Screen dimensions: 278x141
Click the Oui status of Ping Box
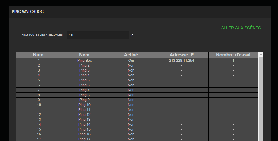point(131,61)
